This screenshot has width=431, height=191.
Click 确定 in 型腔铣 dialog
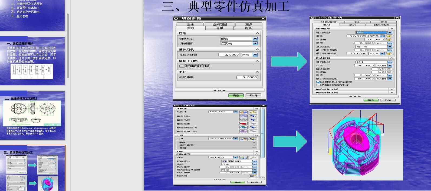(238, 182)
